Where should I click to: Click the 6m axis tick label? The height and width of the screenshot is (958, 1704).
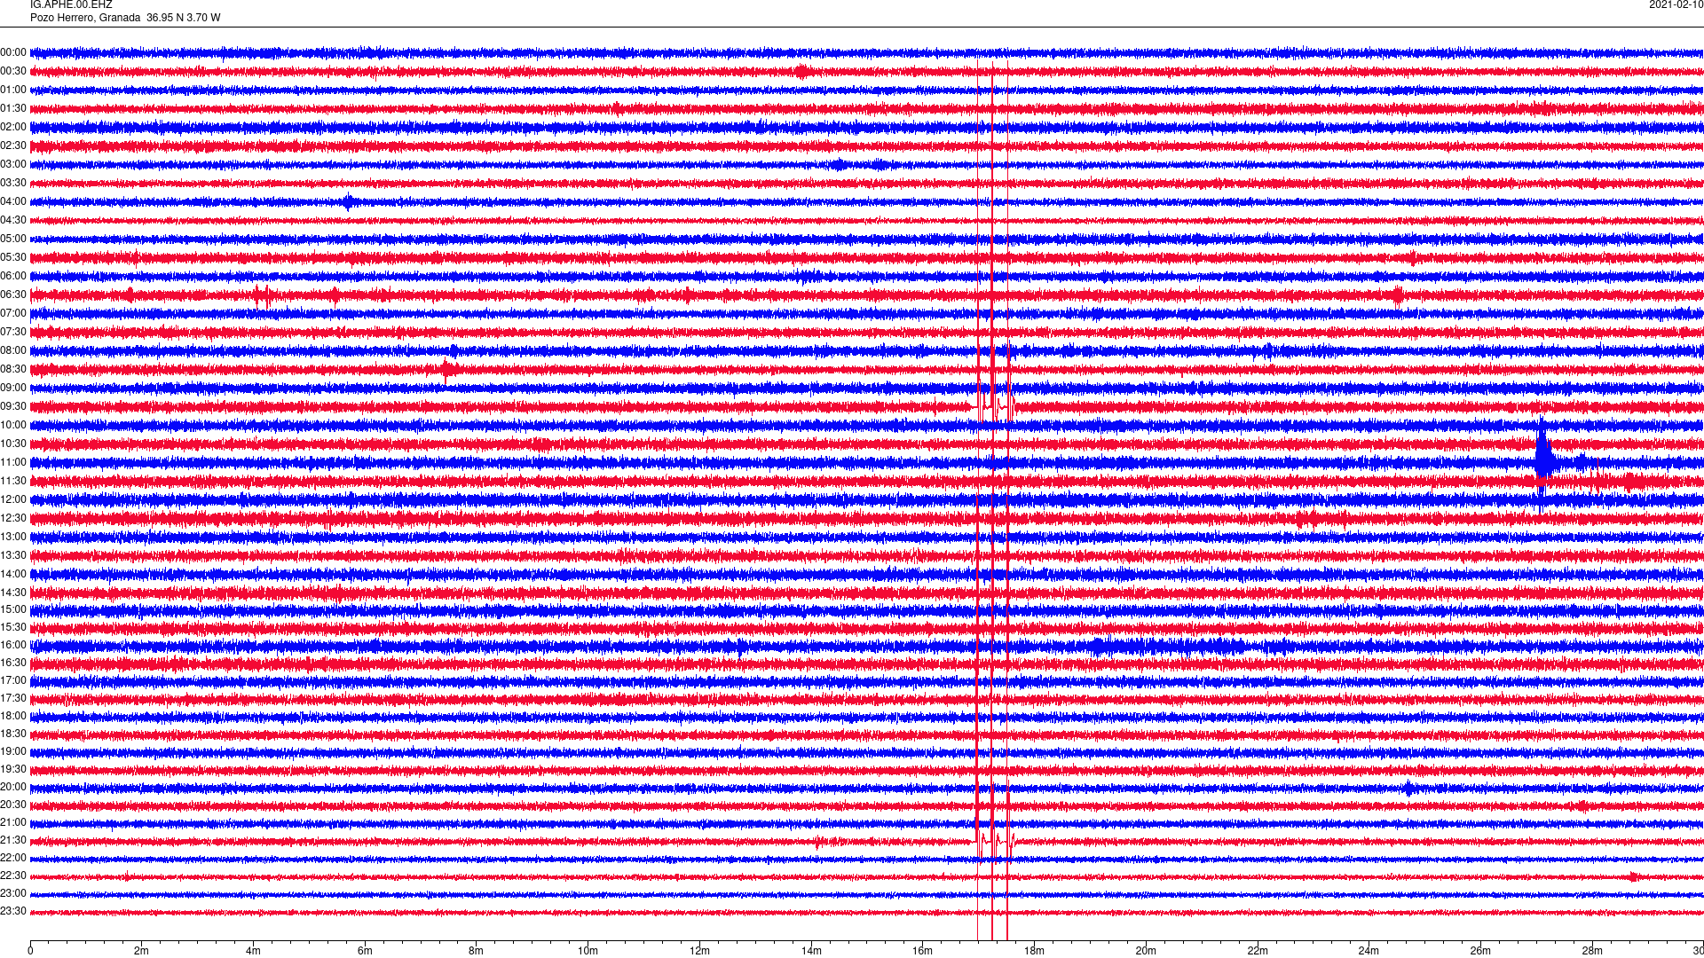pyautogui.click(x=365, y=951)
